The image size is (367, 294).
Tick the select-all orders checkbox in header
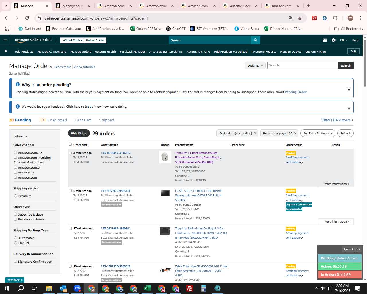click(x=70, y=144)
